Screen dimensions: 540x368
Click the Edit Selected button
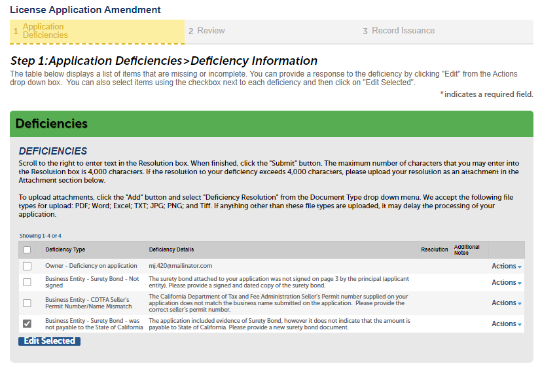click(x=49, y=341)
